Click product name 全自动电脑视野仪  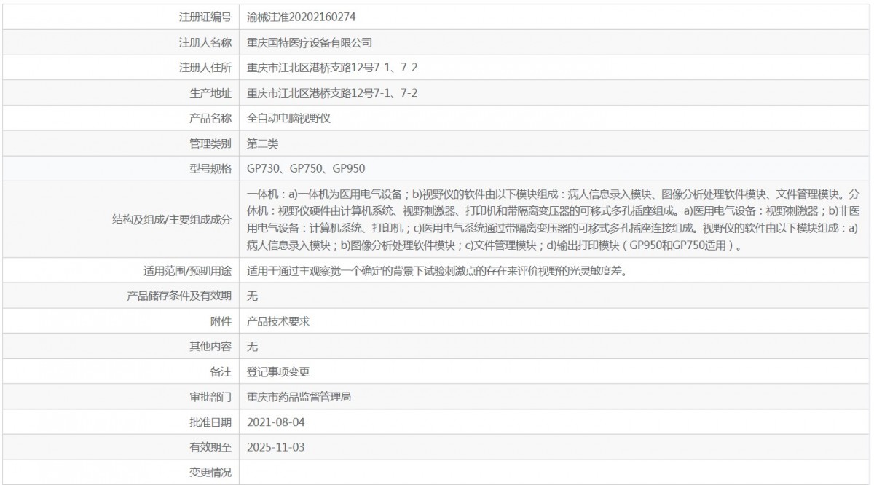289,118
